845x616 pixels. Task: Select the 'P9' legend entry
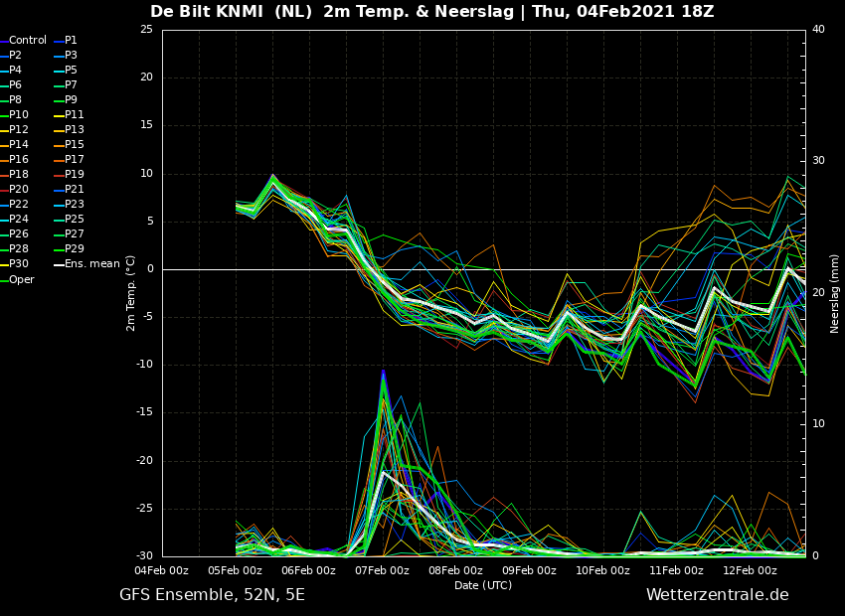coord(66,99)
